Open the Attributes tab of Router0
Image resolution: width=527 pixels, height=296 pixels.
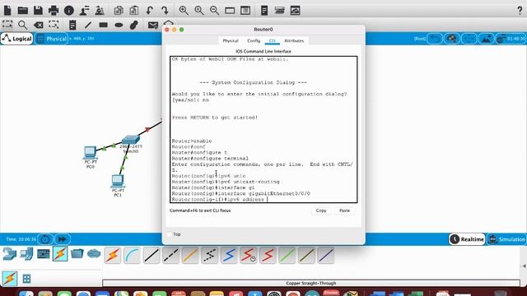tap(294, 40)
